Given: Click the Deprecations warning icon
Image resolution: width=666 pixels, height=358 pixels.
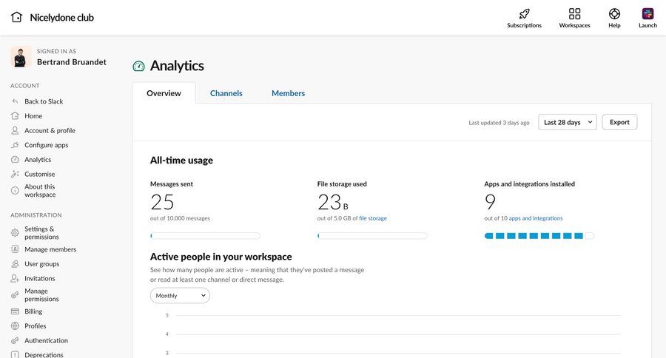Looking at the screenshot, I should point(15,354).
